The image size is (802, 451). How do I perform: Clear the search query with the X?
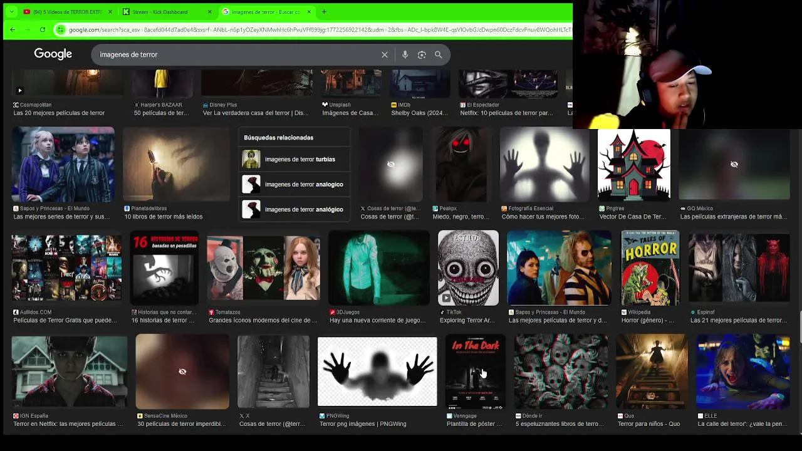point(385,54)
